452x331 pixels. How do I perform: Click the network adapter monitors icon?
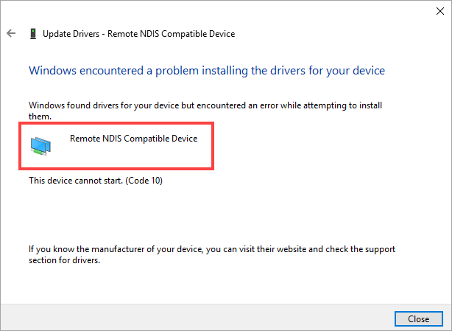click(x=41, y=145)
